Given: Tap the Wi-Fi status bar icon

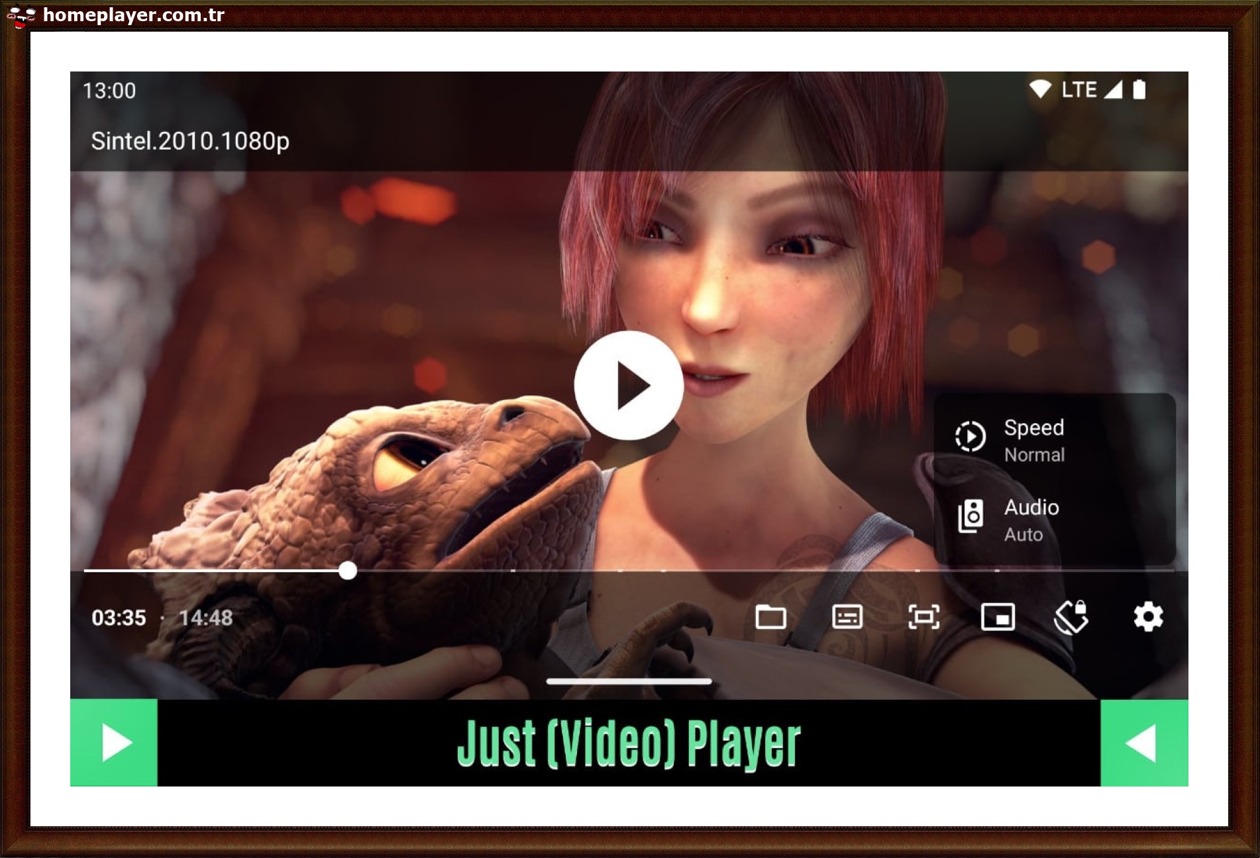Looking at the screenshot, I should (x=1040, y=89).
